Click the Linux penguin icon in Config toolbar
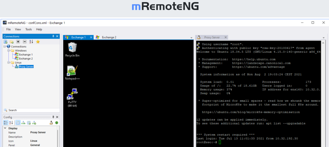 (x=51, y=123)
